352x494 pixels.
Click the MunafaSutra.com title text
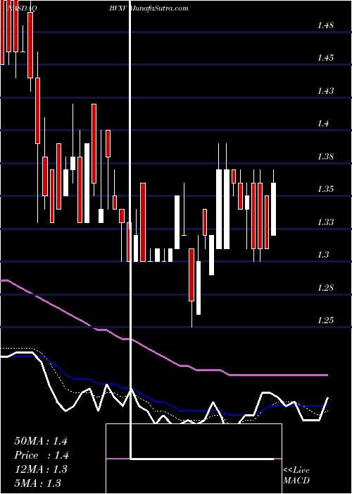click(x=158, y=8)
